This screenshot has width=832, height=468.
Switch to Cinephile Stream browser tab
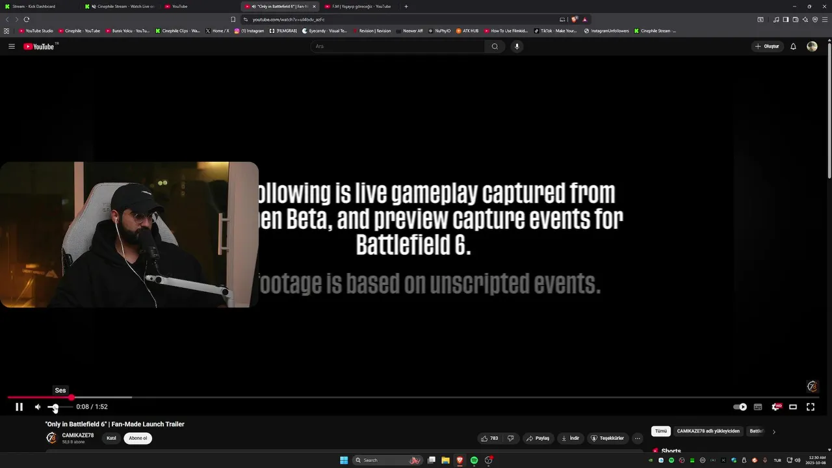click(x=121, y=6)
